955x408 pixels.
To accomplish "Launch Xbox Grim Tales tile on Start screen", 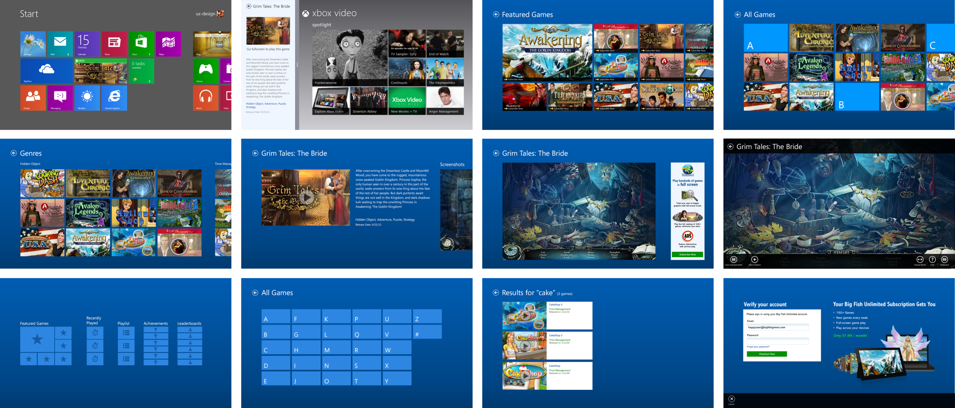I will point(101,71).
